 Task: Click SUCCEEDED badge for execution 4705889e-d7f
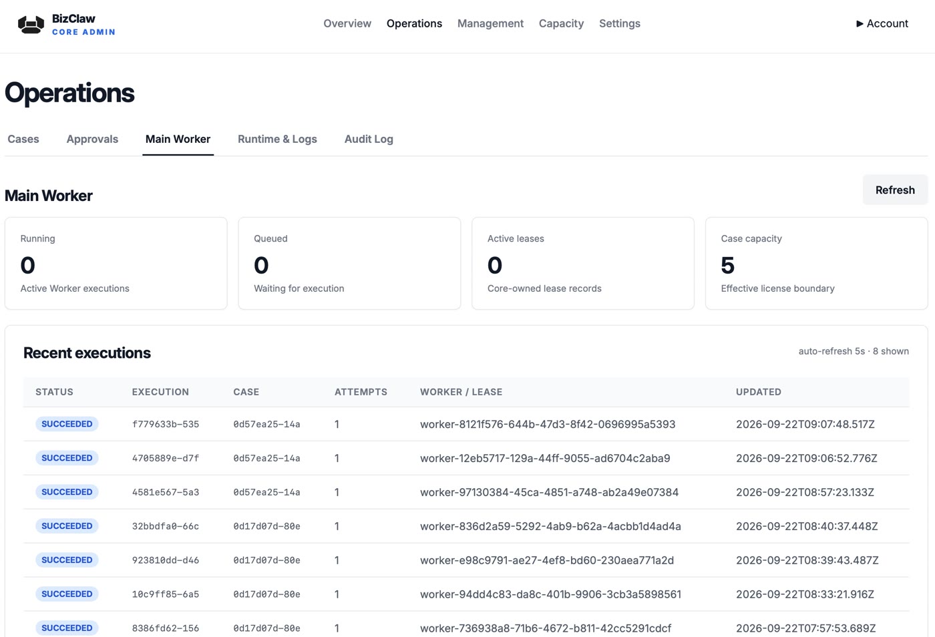point(67,458)
